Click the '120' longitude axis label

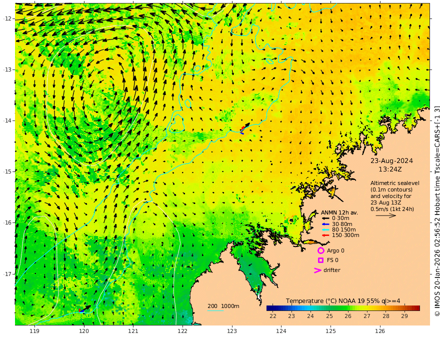84,331
